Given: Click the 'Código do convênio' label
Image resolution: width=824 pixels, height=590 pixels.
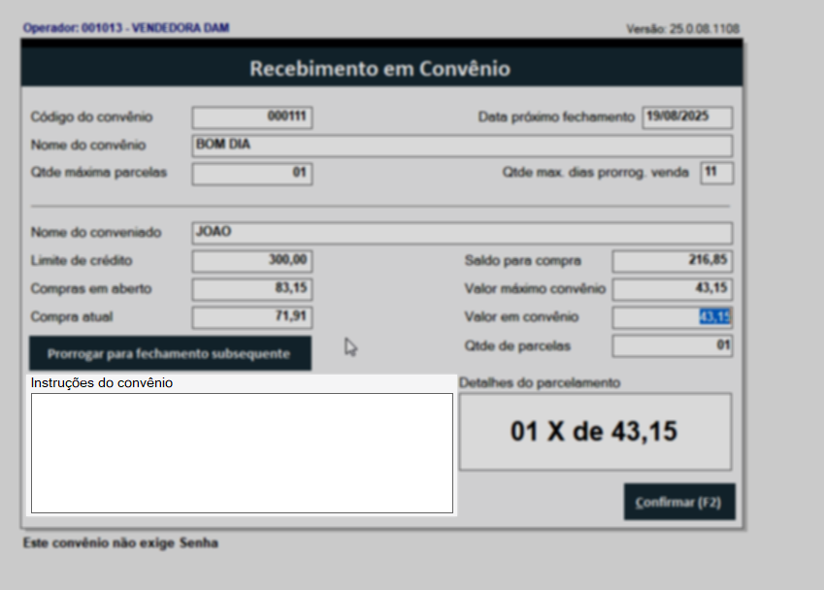Looking at the screenshot, I should click(x=92, y=116).
